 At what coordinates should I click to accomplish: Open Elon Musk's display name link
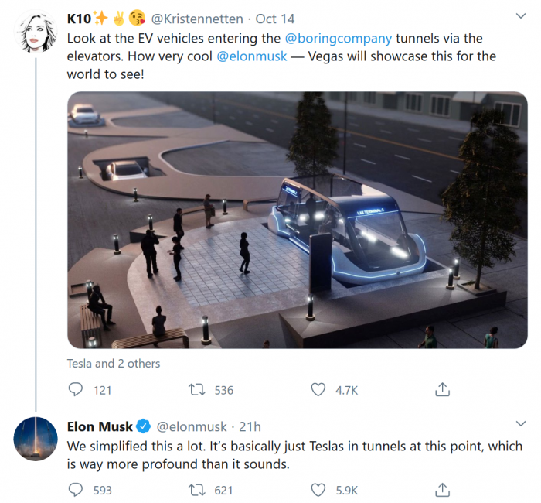tap(100, 427)
